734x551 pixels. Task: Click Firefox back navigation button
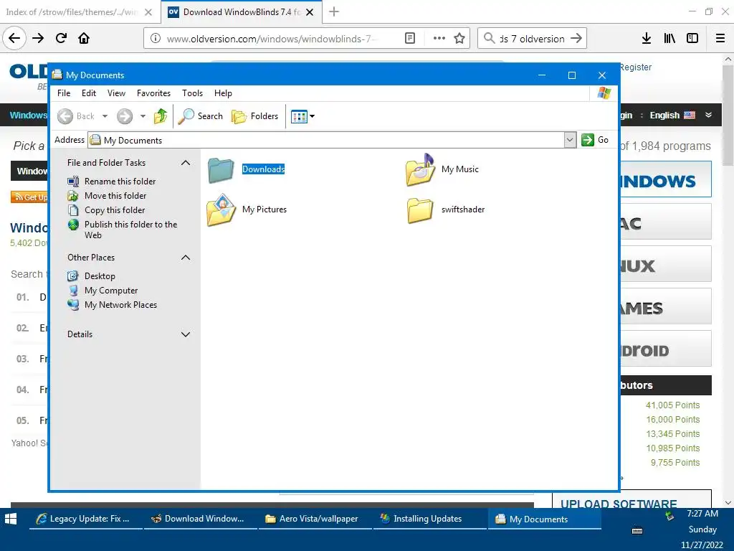pos(14,38)
